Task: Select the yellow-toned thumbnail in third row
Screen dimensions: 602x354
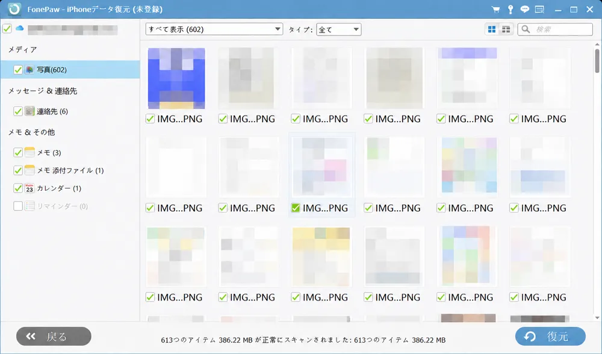Action: 321,256
